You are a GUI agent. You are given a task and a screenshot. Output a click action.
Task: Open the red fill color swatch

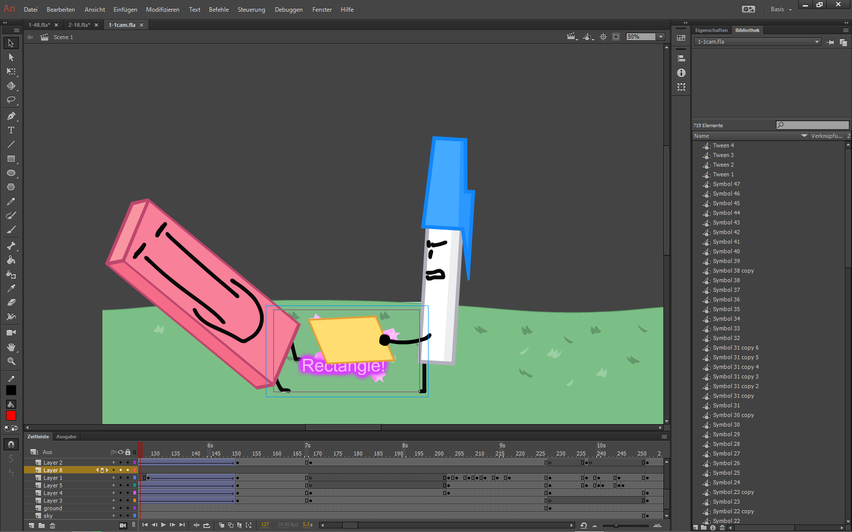(x=11, y=415)
